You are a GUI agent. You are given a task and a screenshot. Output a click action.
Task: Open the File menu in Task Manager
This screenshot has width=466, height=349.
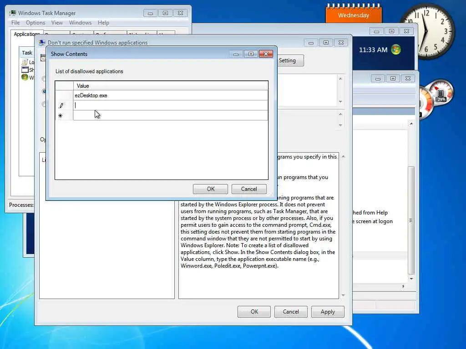15,23
